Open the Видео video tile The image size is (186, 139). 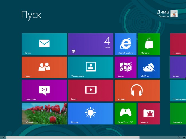click(91, 90)
